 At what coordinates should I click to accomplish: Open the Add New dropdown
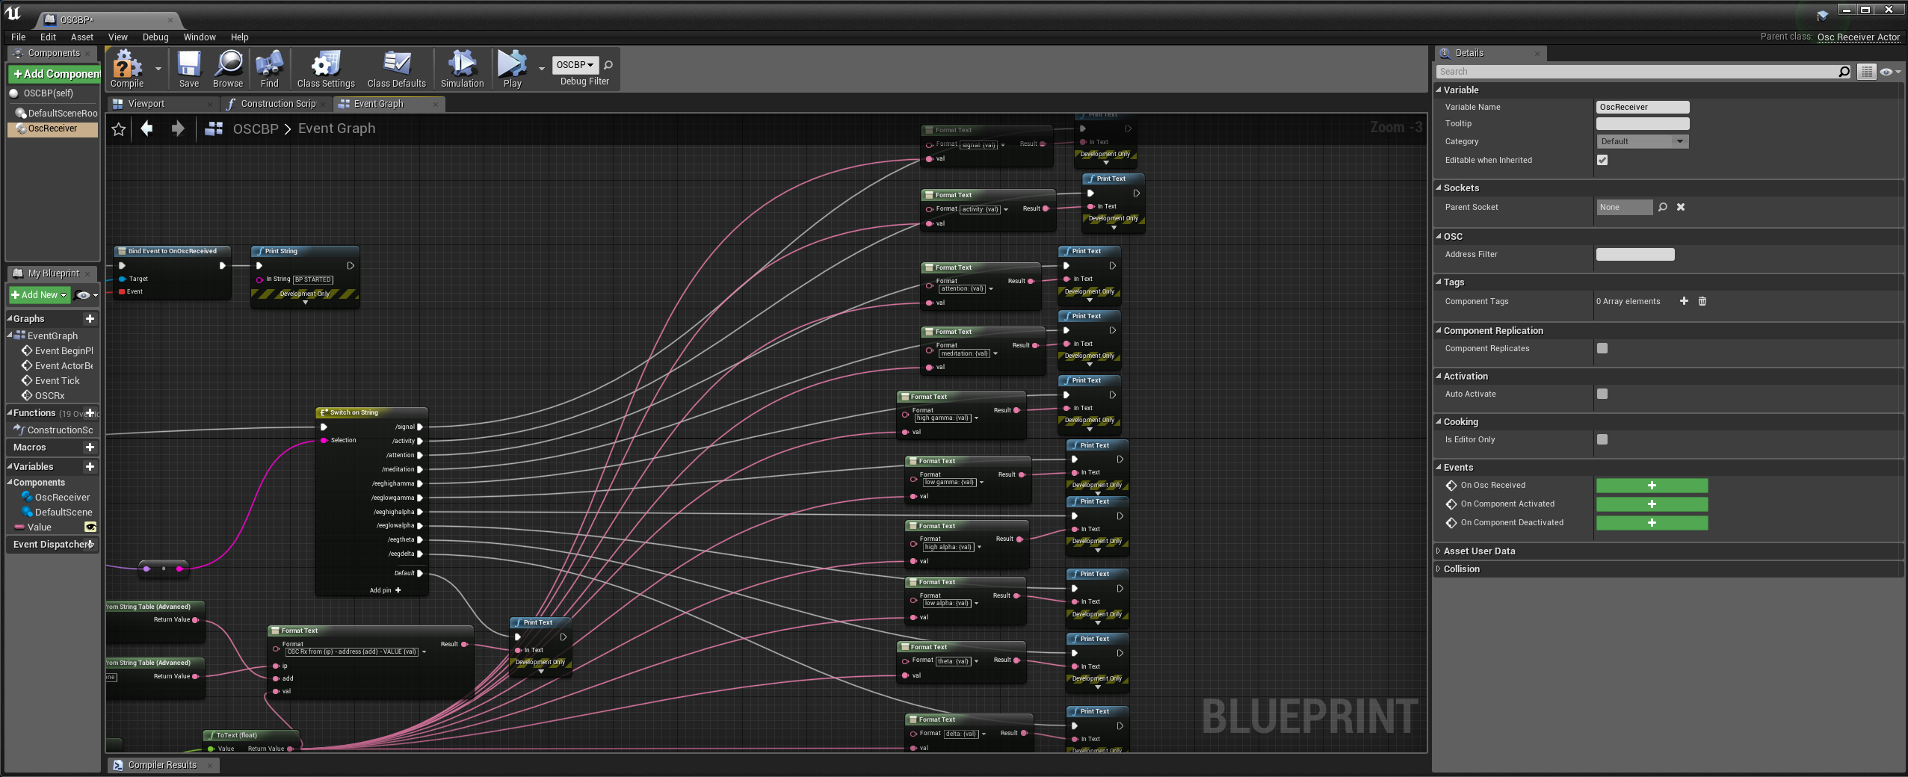[x=40, y=295]
